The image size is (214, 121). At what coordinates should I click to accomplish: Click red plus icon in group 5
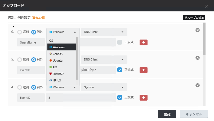pos(143,70)
